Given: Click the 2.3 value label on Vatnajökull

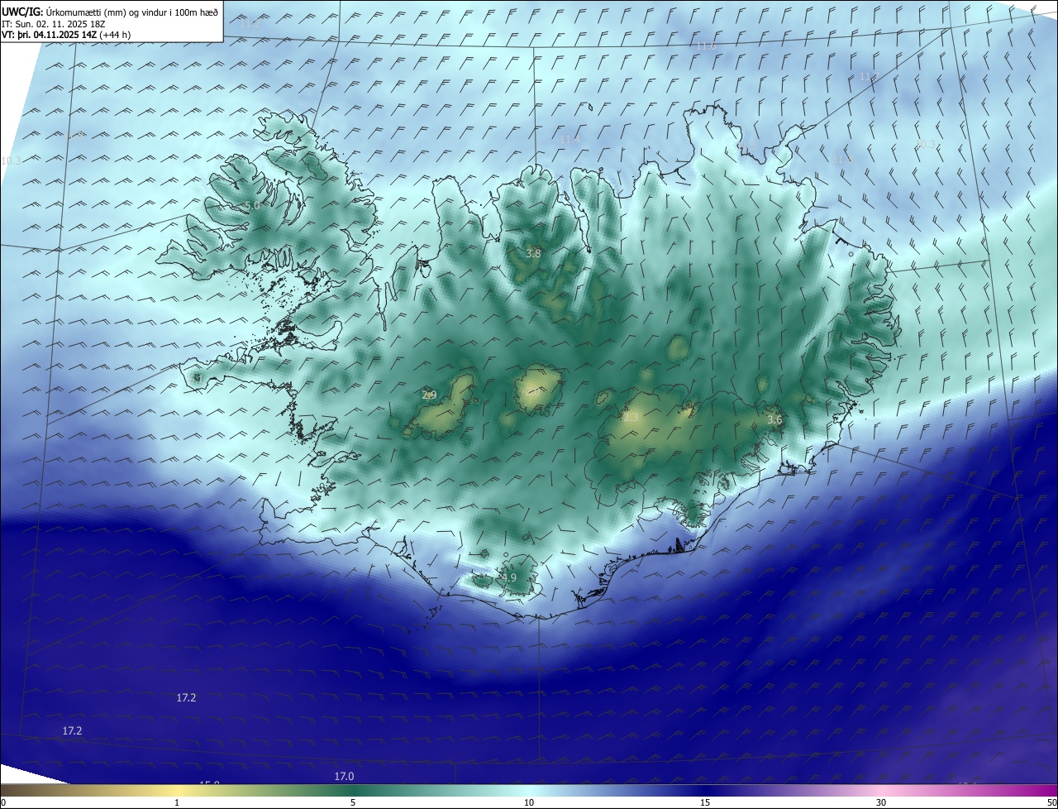Looking at the screenshot, I should [x=631, y=418].
